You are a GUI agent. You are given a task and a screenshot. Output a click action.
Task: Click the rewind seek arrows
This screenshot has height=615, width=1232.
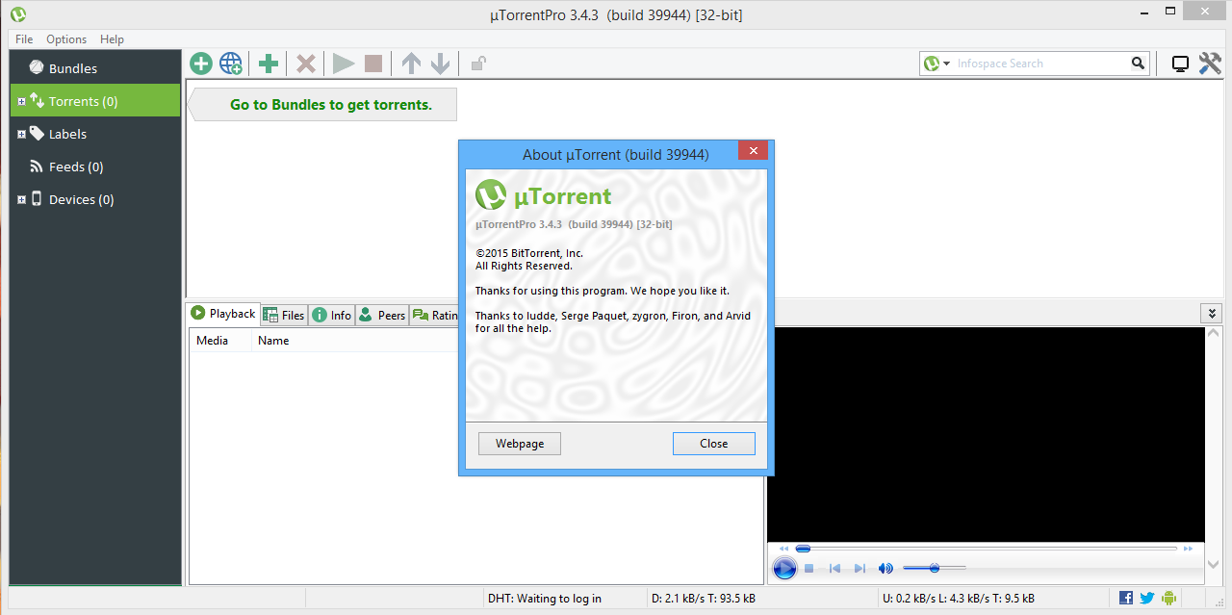click(x=783, y=549)
